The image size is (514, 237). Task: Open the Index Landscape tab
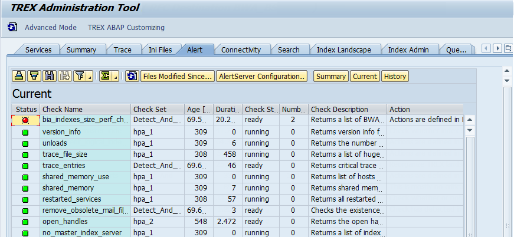tap(344, 50)
